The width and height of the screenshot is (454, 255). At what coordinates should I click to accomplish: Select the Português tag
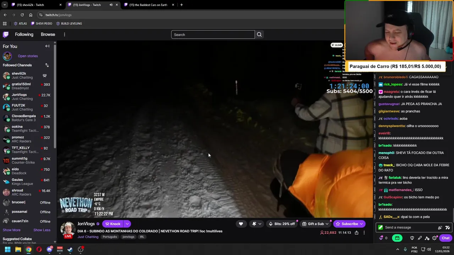pyautogui.click(x=110, y=237)
